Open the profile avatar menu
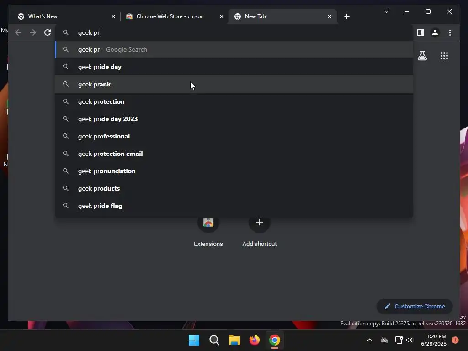Image resolution: width=468 pixels, height=351 pixels. click(x=435, y=32)
